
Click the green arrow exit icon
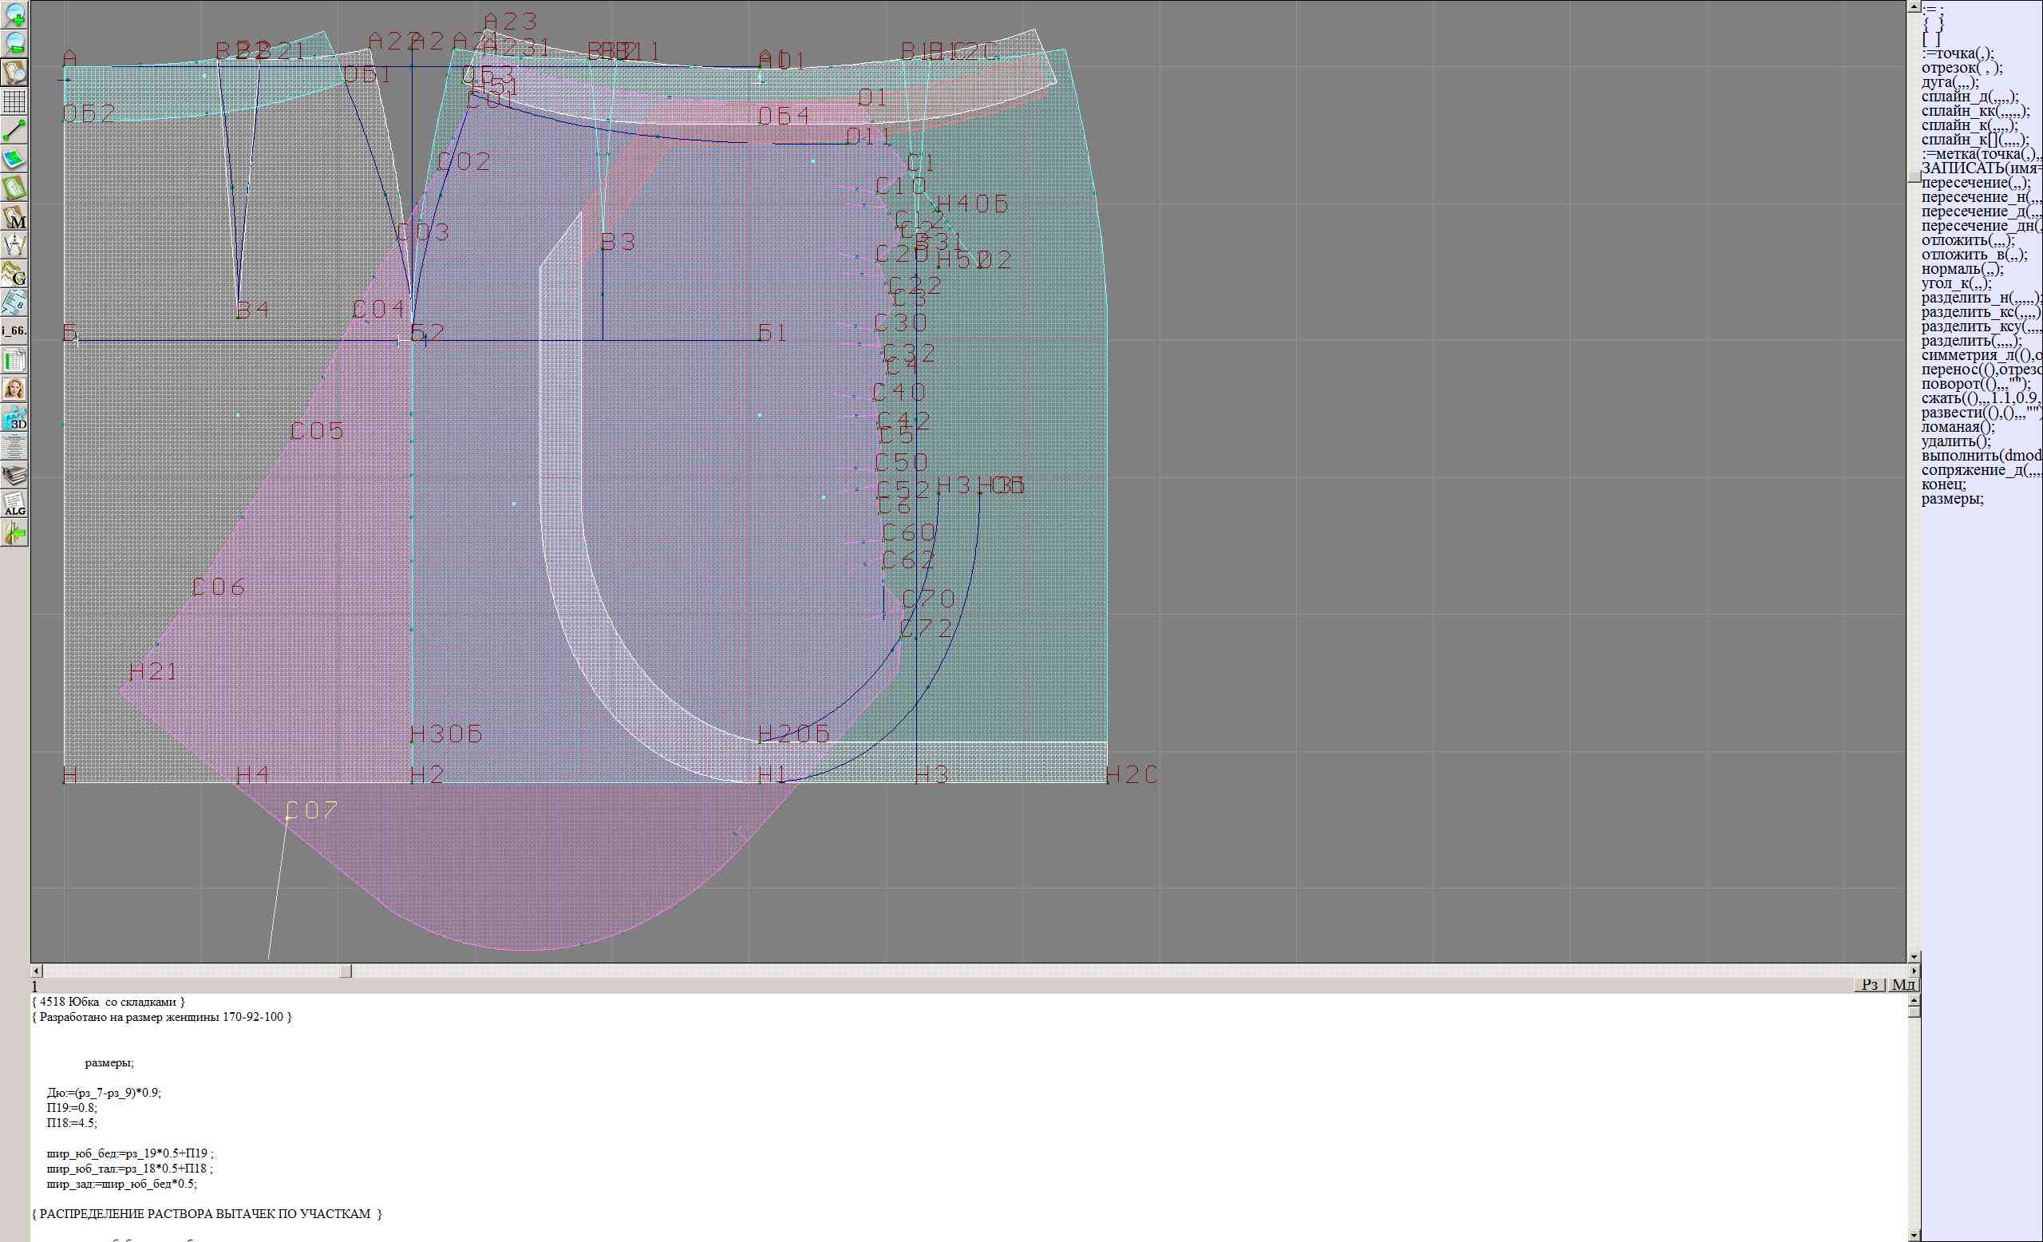click(15, 534)
